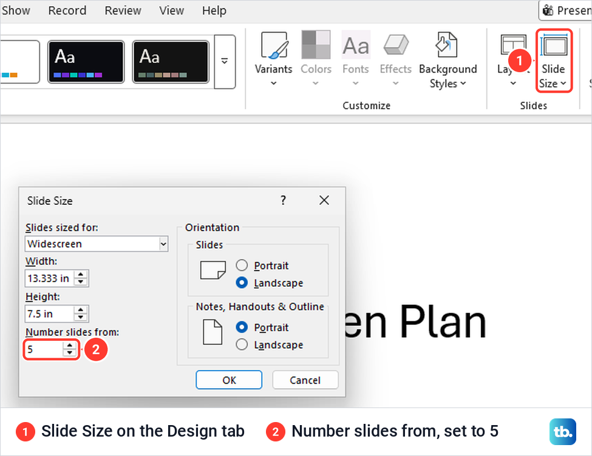The image size is (592, 456).
Task: Expand the Variants dropdown chevron
Action: tap(274, 83)
